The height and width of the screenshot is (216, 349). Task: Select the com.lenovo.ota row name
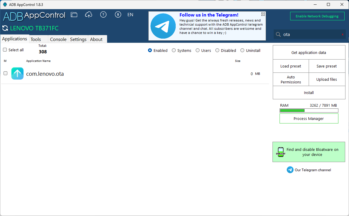tap(45, 74)
